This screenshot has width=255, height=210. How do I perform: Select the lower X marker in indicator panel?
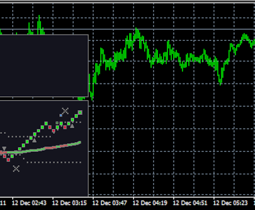click(16, 169)
